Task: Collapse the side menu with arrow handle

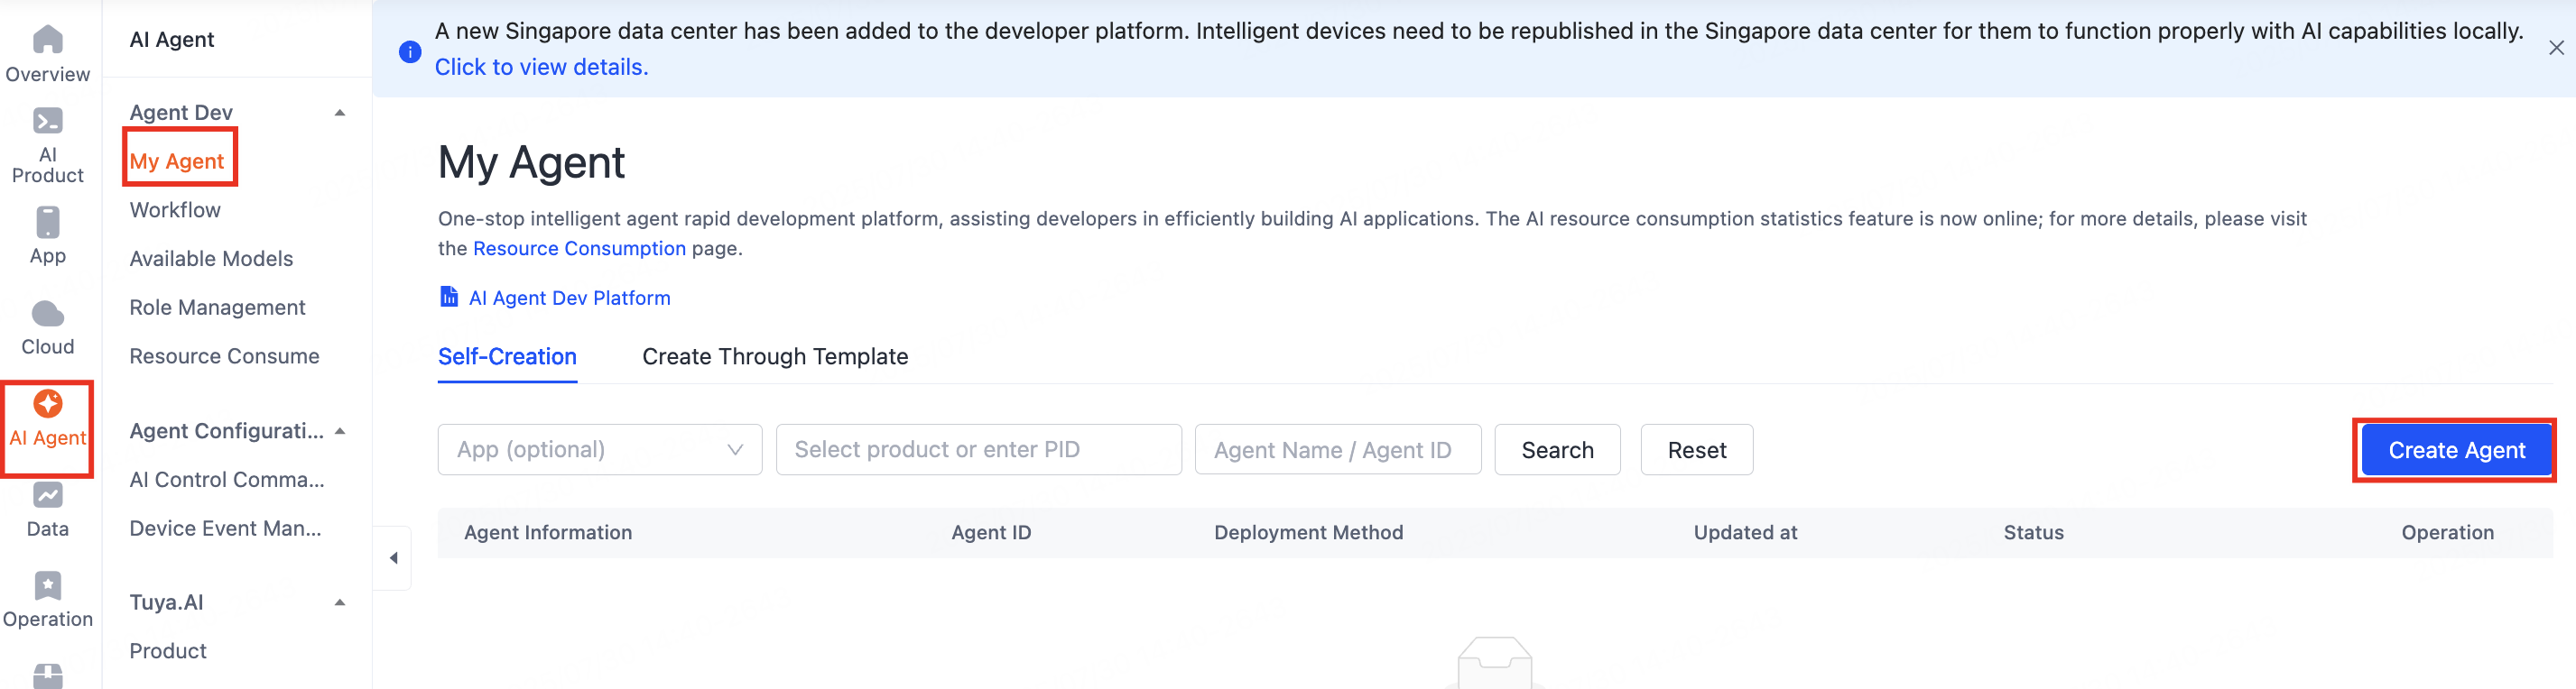Action: point(393,558)
